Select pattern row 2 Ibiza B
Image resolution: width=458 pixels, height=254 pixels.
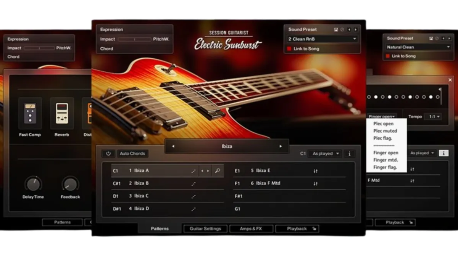[x=167, y=183]
